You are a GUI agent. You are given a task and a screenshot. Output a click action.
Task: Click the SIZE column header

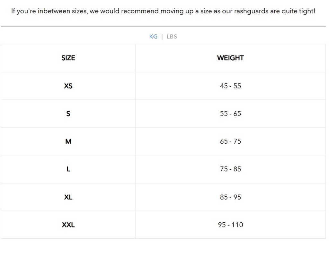click(68, 58)
